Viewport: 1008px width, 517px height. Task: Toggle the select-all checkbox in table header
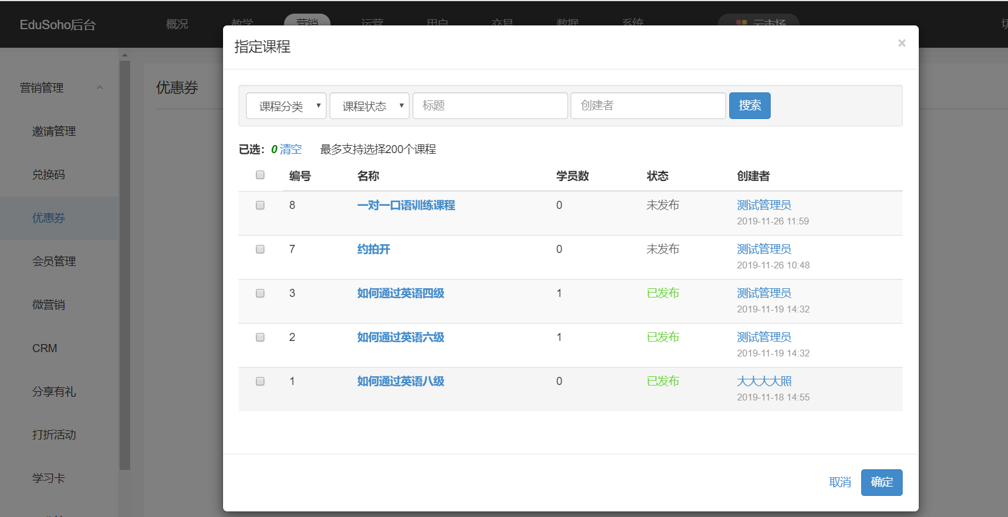260,175
